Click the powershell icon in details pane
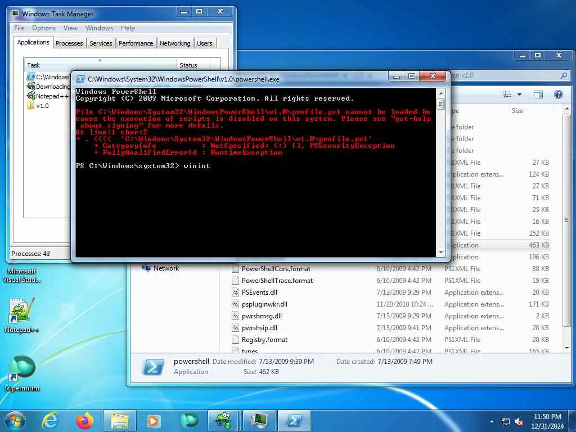This screenshot has width=576, height=432. [154, 366]
